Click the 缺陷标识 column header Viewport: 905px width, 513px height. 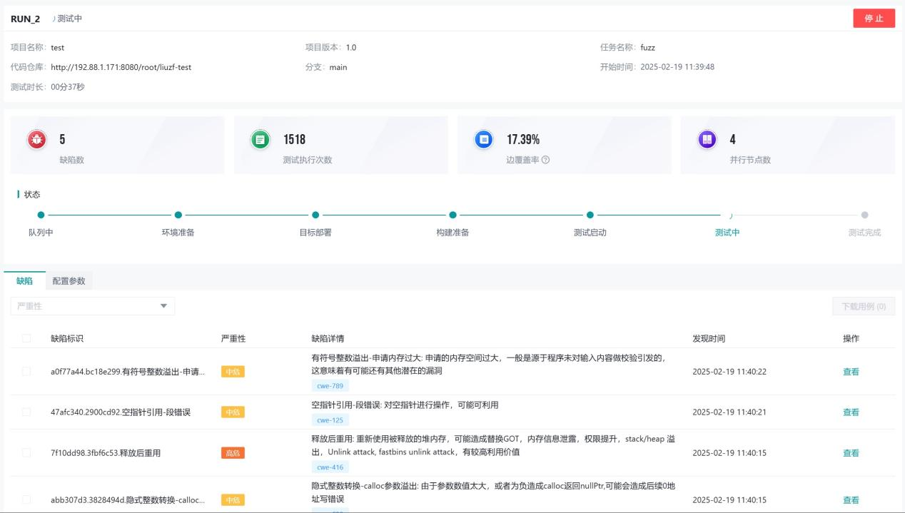coord(67,338)
